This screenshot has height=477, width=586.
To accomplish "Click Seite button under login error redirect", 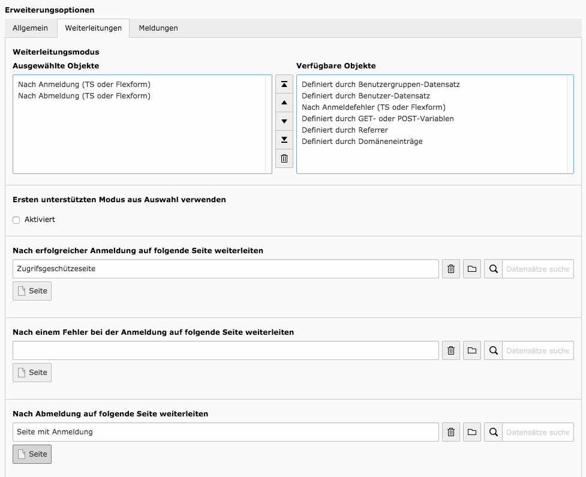I will (x=32, y=373).
